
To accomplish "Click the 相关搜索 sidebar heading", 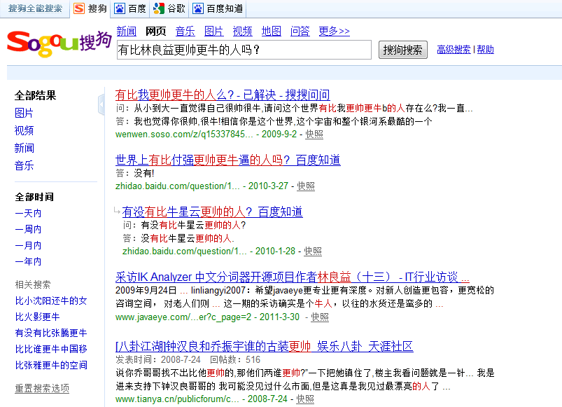I will click(x=33, y=284).
